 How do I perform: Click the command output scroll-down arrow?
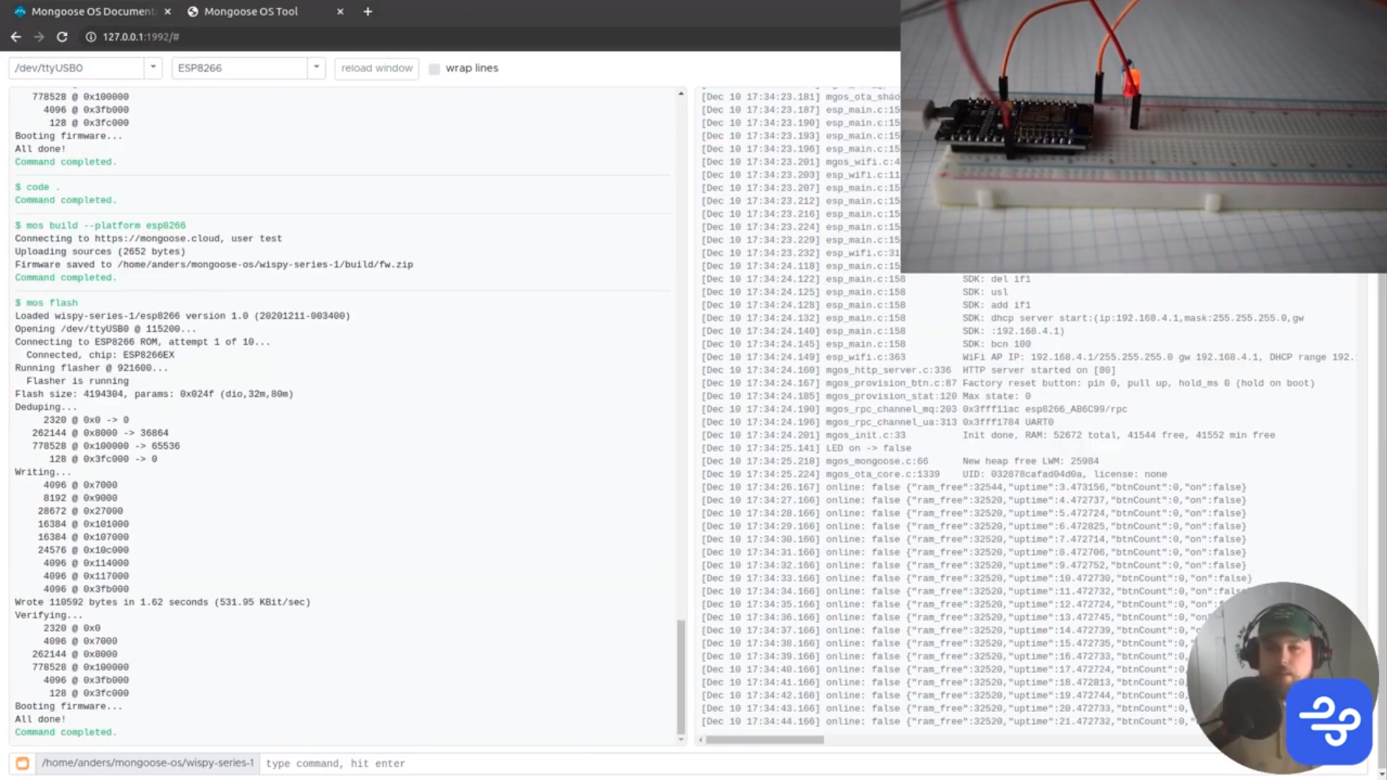[x=681, y=740]
